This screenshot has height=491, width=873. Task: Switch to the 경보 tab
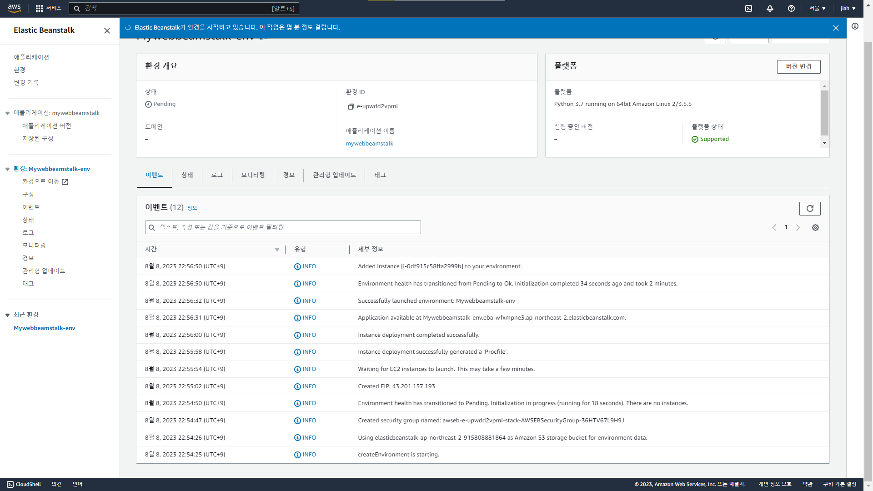[x=289, y=175]
